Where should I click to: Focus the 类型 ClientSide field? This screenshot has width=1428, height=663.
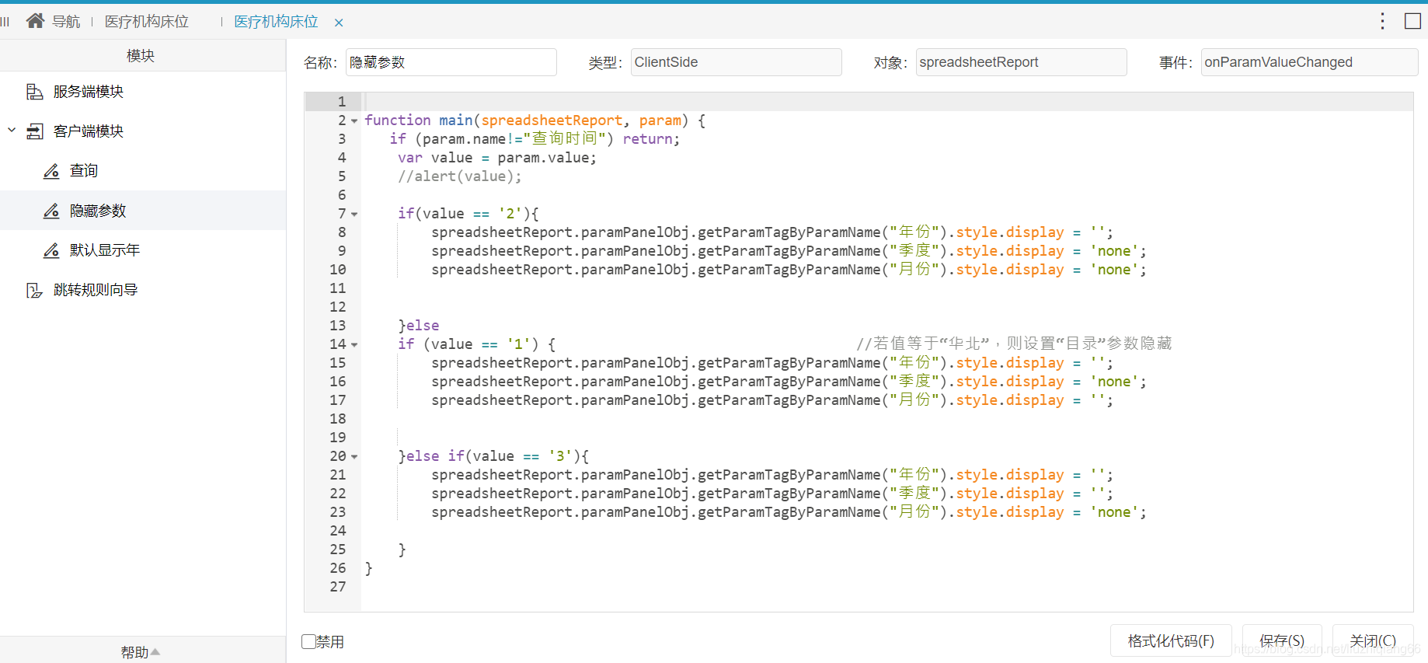[x=737, y=62]
